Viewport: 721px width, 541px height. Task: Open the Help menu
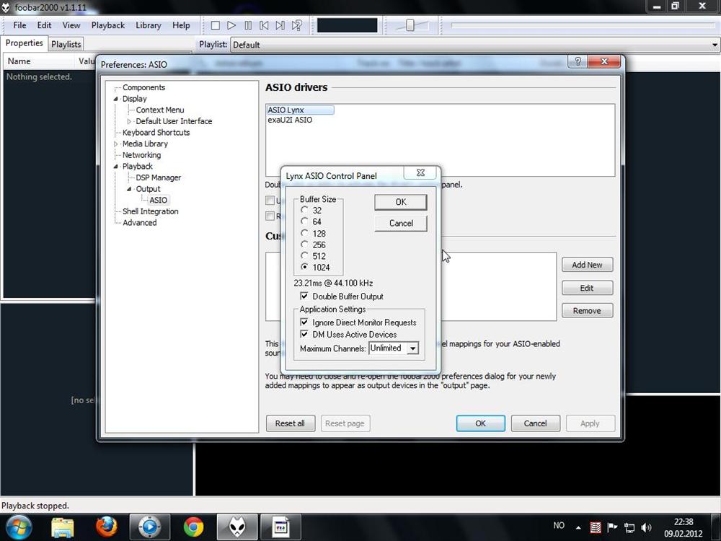point(181,25)
